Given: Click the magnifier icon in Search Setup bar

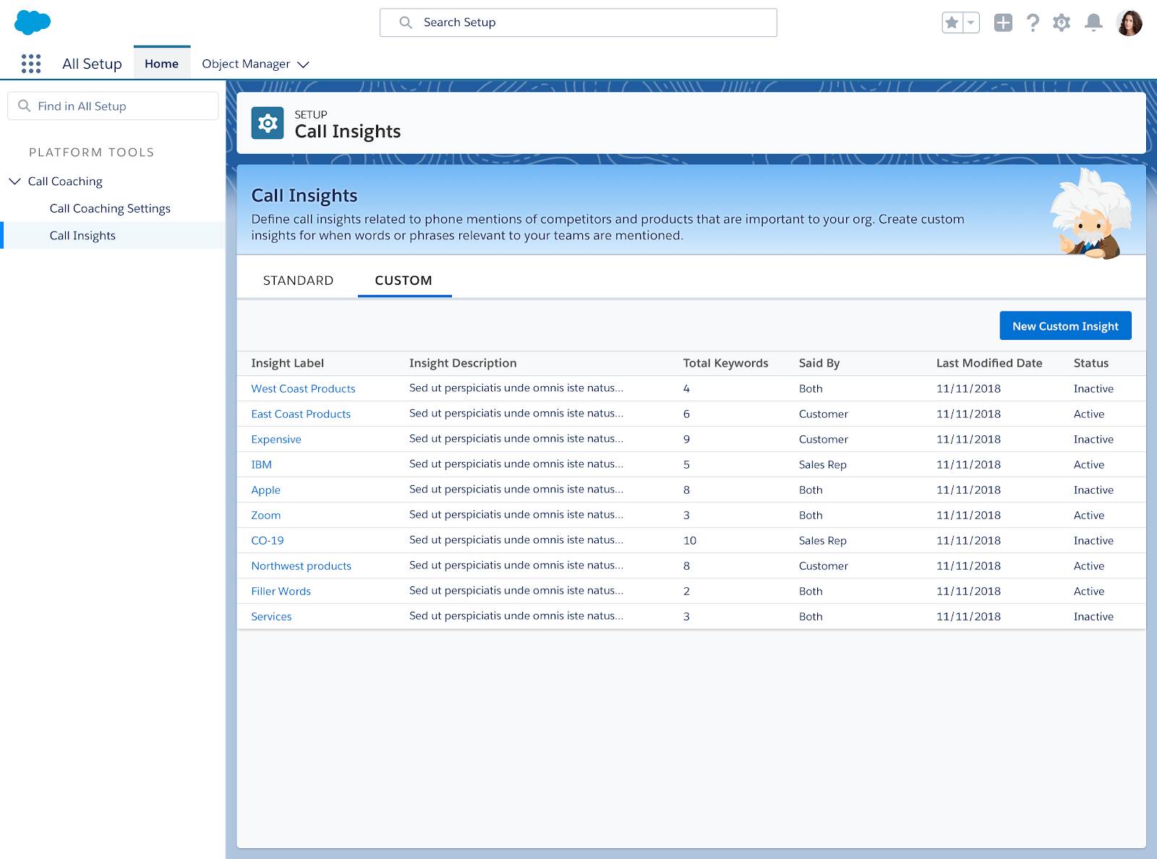Looking at the screenshot, I should click(x=404, y=22).
